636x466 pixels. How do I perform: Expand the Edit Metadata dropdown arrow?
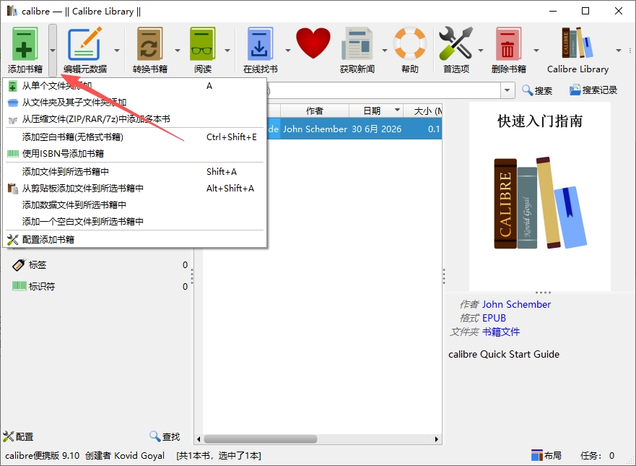(x=117, y=51)
